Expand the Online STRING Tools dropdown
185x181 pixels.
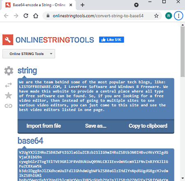29,54
